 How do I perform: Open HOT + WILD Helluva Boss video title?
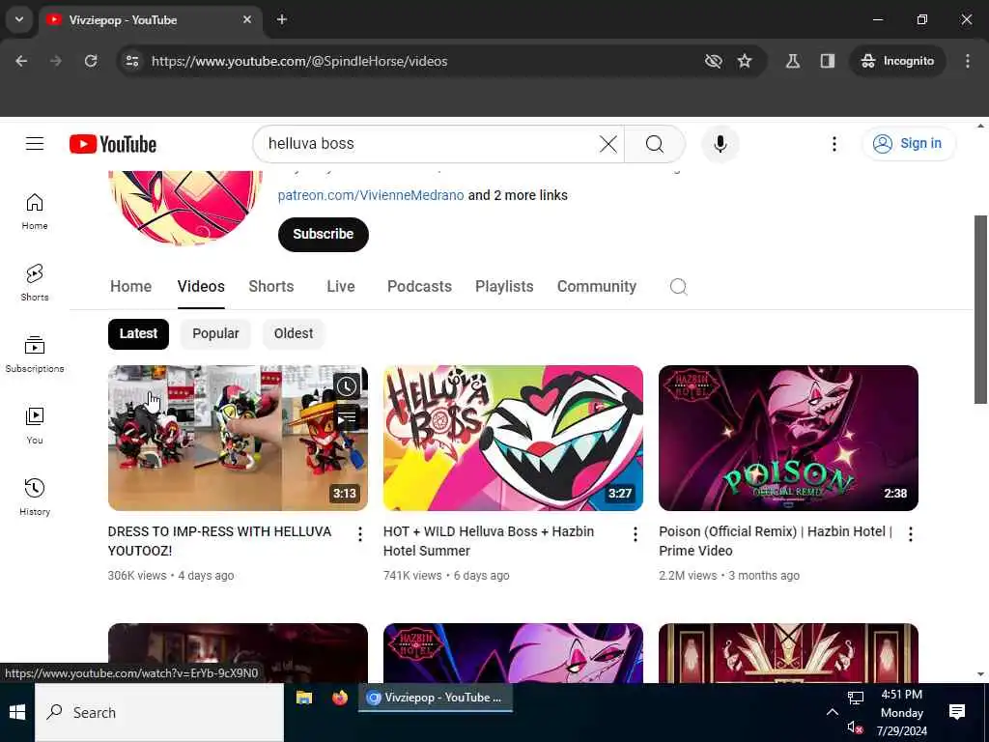pyautogui.click(x=488, y=541)
